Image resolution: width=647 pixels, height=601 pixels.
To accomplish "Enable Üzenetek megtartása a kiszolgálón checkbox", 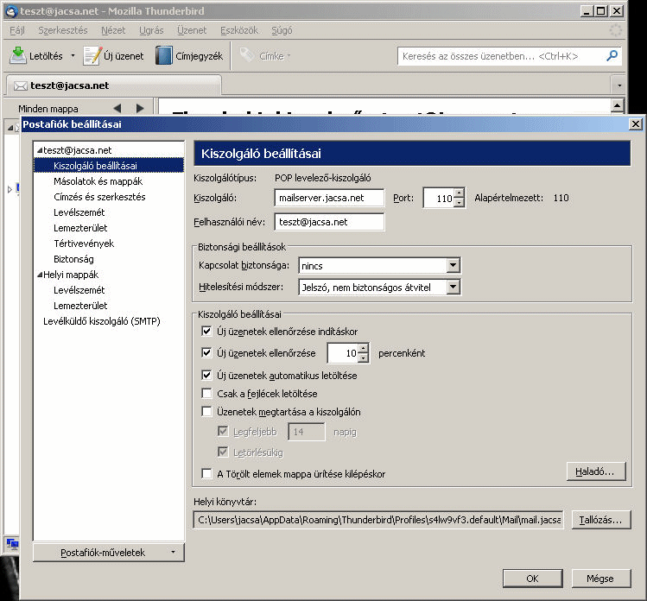I will click(x=206, y=411).
